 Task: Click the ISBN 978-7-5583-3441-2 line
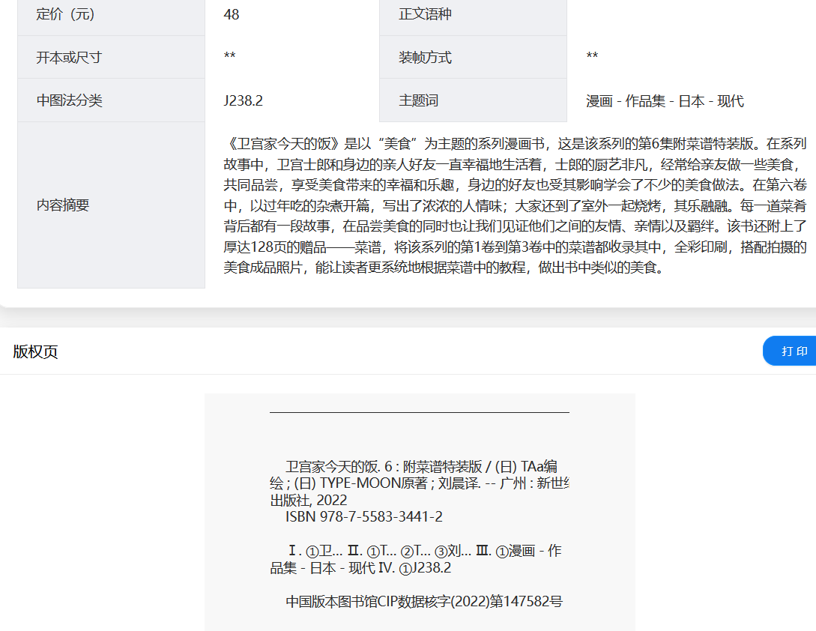point(363,517)
